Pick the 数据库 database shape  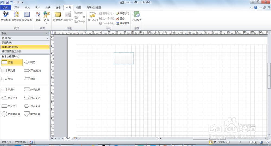point(8,89)
